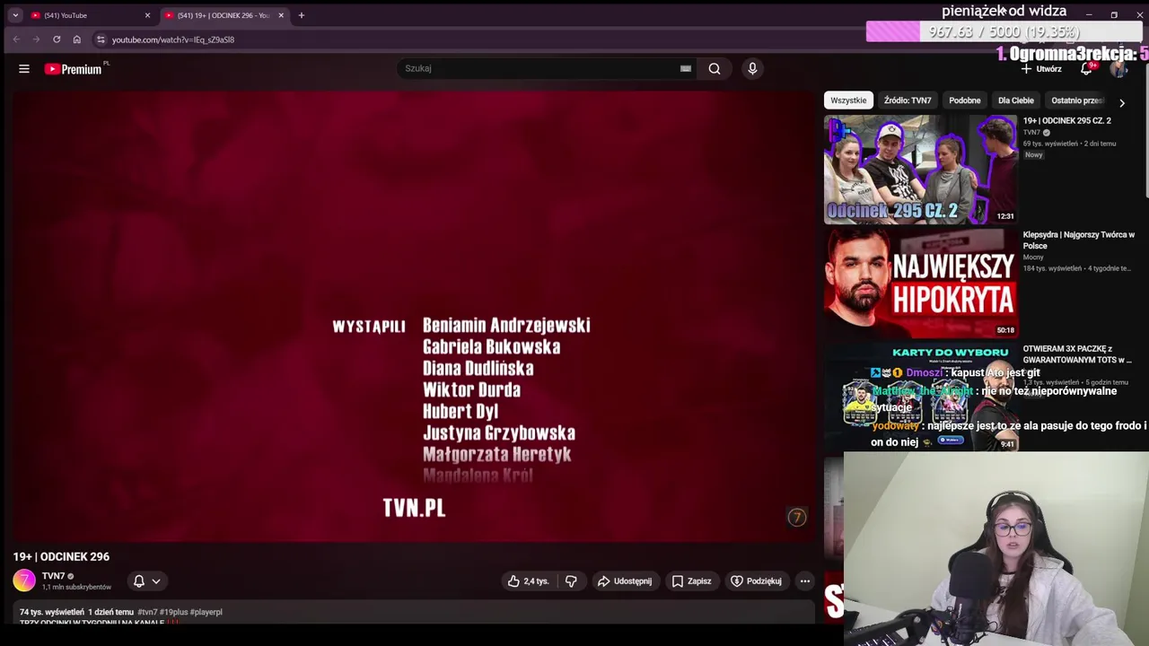This screenshot has width=1149, height=646.
Task: Select the Podobne filter chip
Action: 965,100
